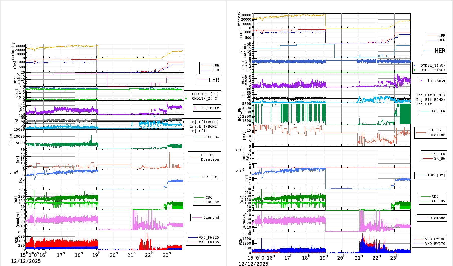Click the TOP [Hz] legend in left plot
The height and width of the screenshot is (266, 453).
210,177
